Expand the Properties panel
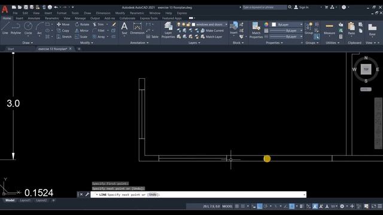This screenshot has height=215, width=383. coord(274,42)
